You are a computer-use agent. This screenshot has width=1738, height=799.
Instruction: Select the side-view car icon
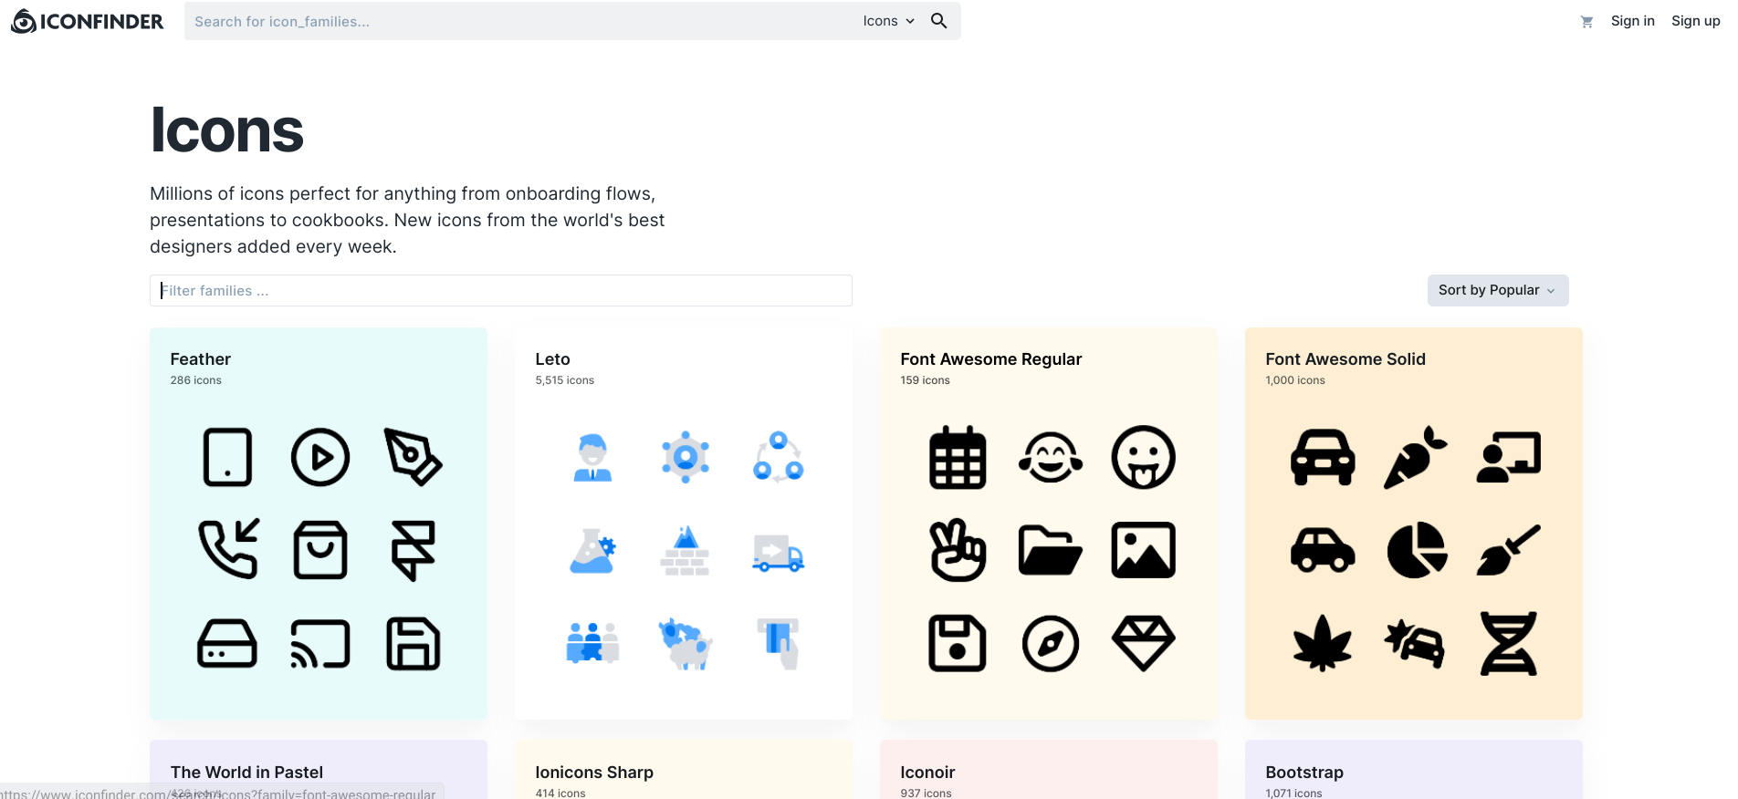1323,550
